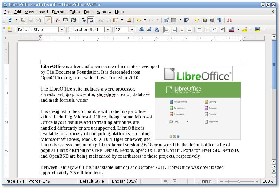This screenshot has height=188, width=280.
Task: Open the Format menu
Action: coord(59,12)
